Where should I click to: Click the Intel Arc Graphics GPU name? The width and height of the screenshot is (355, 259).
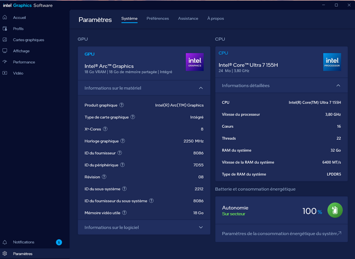(x=109, y=66)
